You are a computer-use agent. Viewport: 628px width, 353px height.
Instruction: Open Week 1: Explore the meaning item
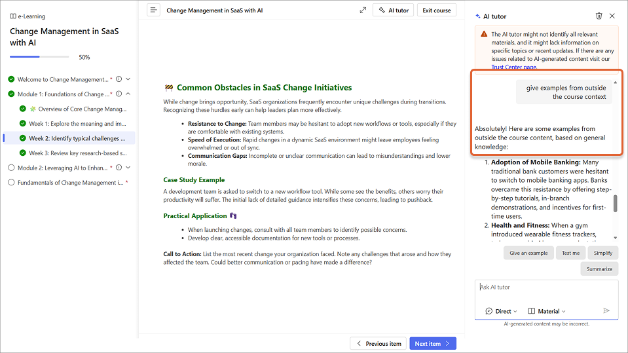point(77,123)
